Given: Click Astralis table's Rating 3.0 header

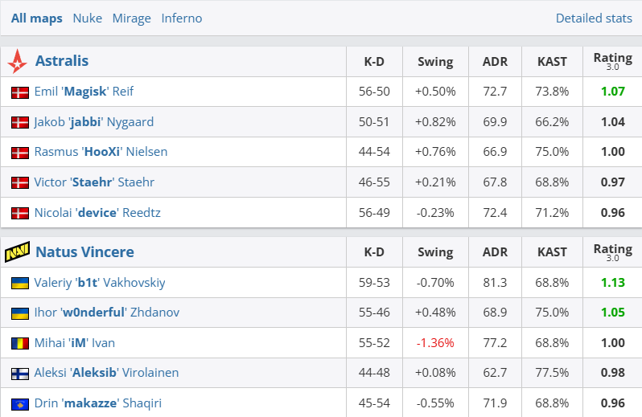Looking at the screenshot, I should coord(612,61).
